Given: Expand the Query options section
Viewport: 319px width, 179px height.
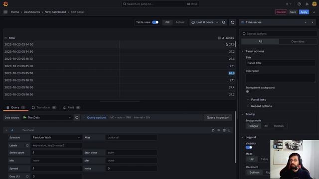Looking at the screenshot, I should [x=97, y=117].
